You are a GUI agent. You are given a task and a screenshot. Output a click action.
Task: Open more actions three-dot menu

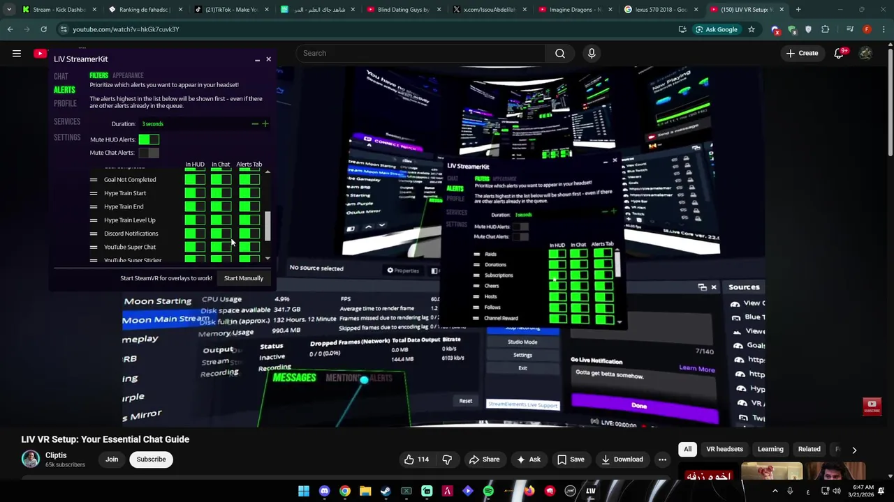pyautogui.click(x=662, y=459)
